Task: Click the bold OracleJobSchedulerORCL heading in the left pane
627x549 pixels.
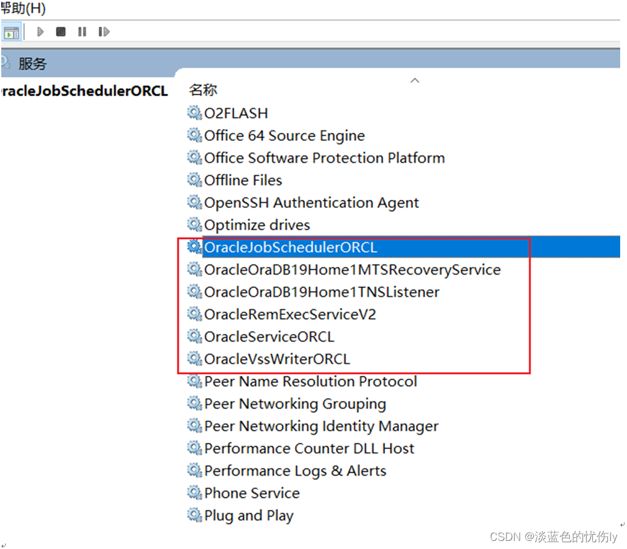Action: [84, 91]
